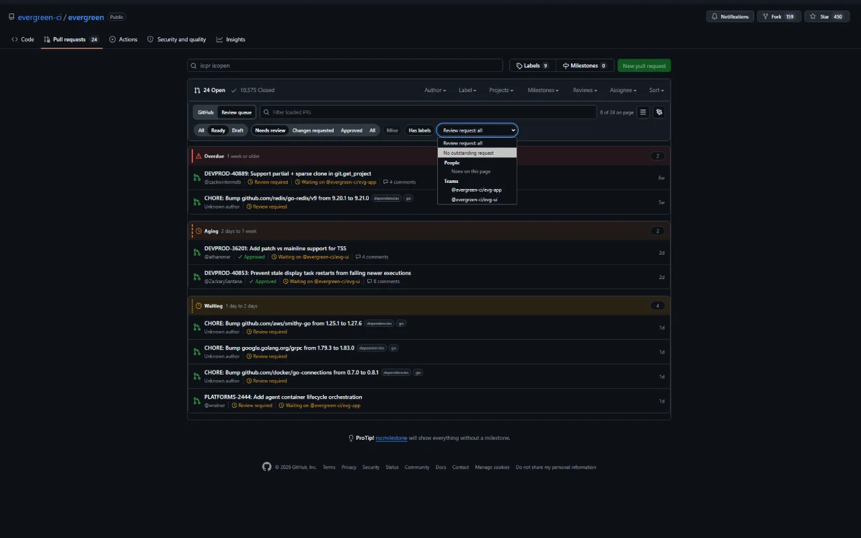Viewport: 861px width, 538px height.
Task: Click 'dependencies' label on smithy-go bump
Action: 379,323
